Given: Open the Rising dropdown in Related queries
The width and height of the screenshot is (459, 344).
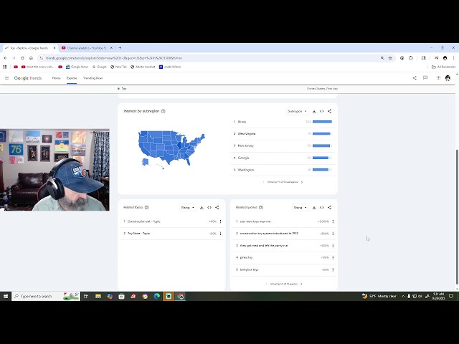Looking at the screenshot, I should (300, 207).
